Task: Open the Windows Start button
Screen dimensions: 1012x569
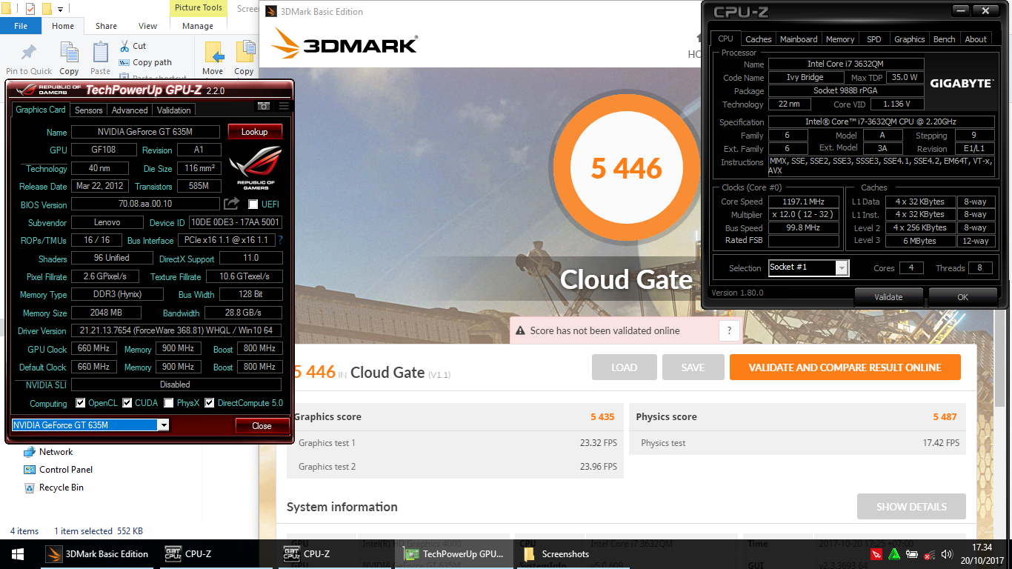Action: click(x=18, y=553)
